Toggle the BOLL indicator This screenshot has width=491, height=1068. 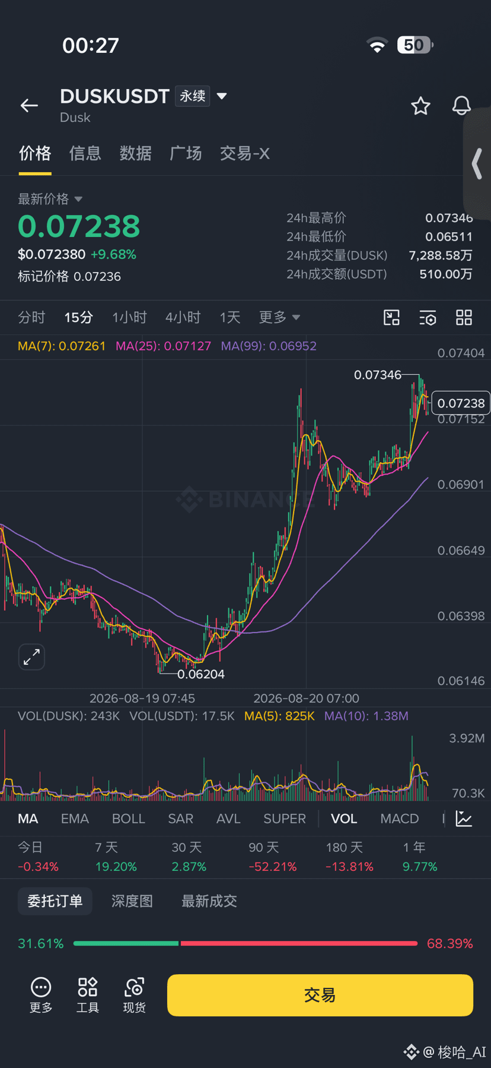coord(129,819)
